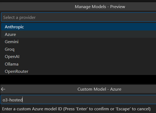Click the custom Azure model ID input field
156x113 pixels.
click(x=78, y=100)
